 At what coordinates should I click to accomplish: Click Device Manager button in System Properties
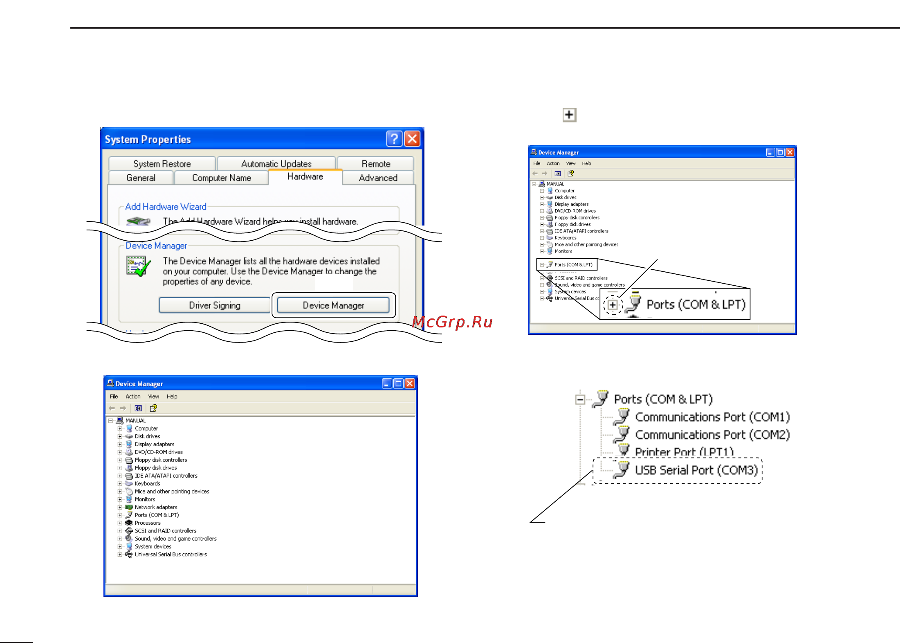tap(333, 305)
